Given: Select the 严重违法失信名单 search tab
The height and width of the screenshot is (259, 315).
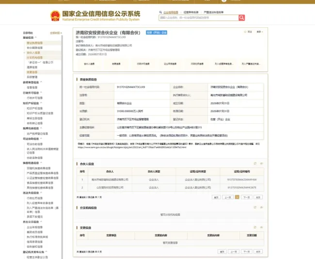Looking at the screenshot, I should tap(214, 12).
